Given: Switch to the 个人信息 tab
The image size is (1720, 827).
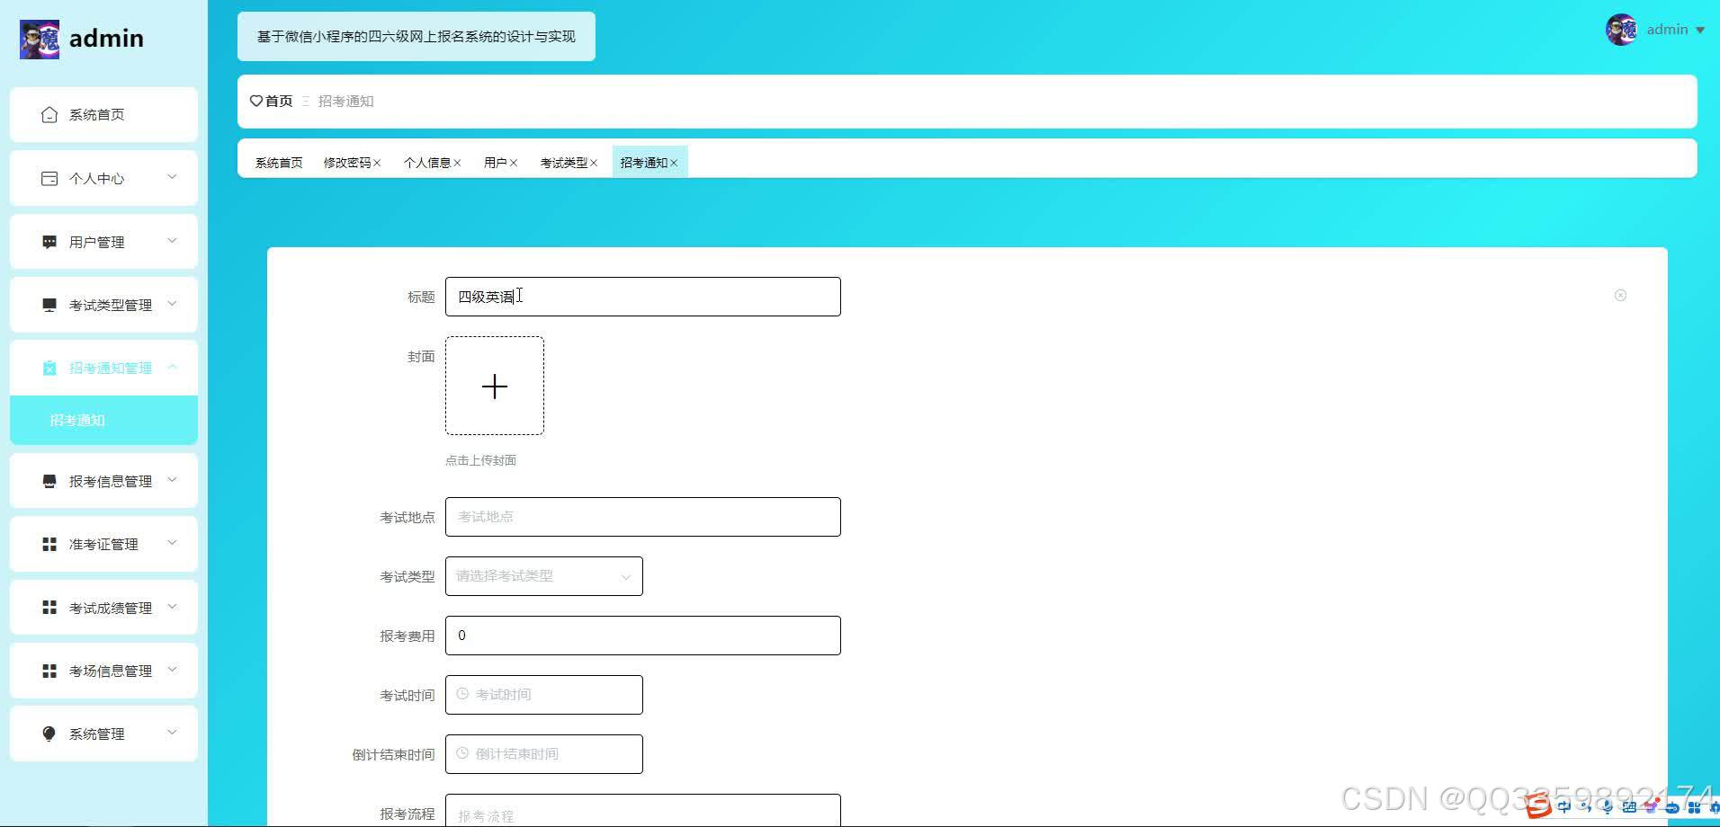Looking at the screenshot, I should [427, 163].
